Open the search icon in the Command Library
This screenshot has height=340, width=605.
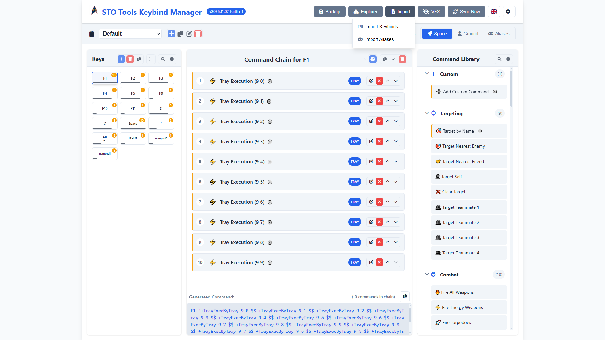[499, 59]
